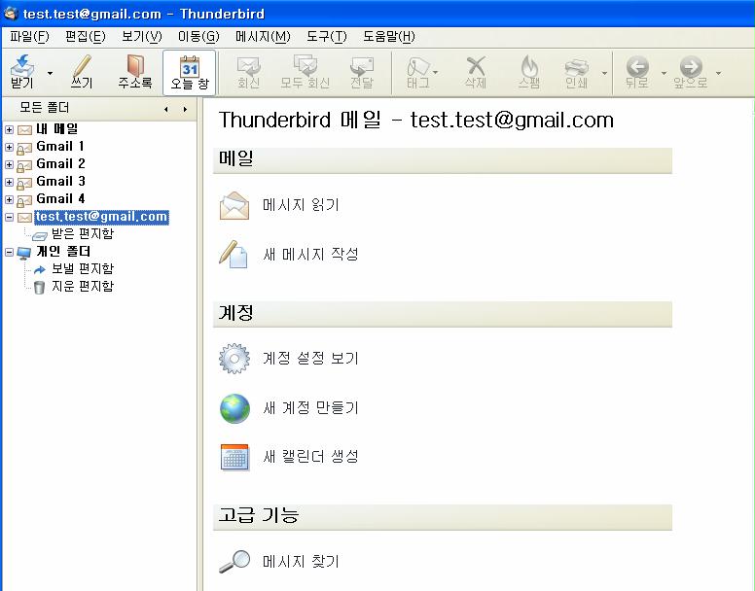The width and height of the screenshot is (755, 591).
Task: Expand the Gmail 1 account
Action: click(x=9, y=147)
